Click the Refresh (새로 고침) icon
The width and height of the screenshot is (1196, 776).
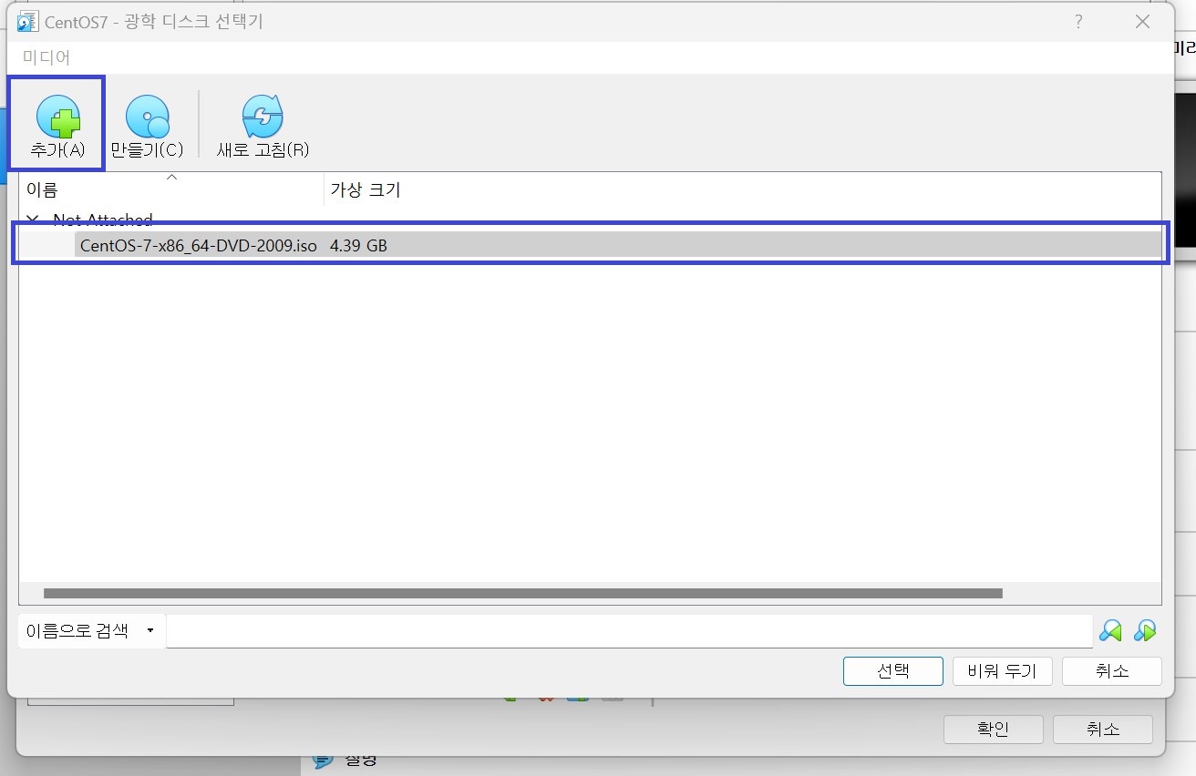(263, 117)
